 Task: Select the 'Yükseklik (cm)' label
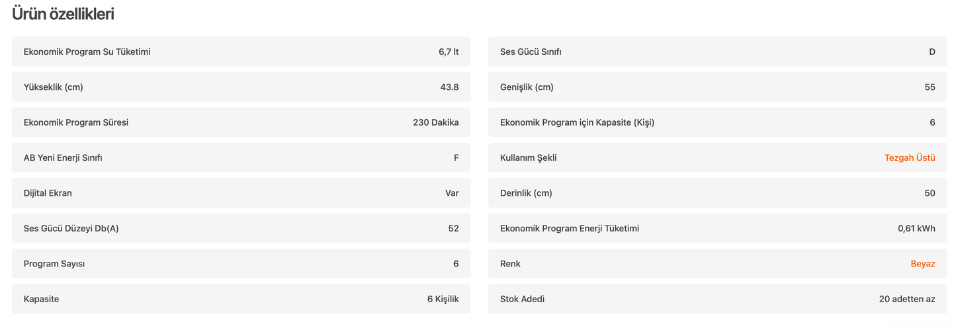coord(53,87)
